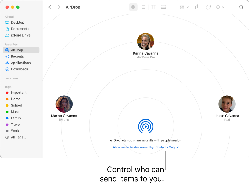Select Marisa Cavanna's iPhone avatar
The height and width of the screenshot is (185, 250).
click(x=64, y=104)
